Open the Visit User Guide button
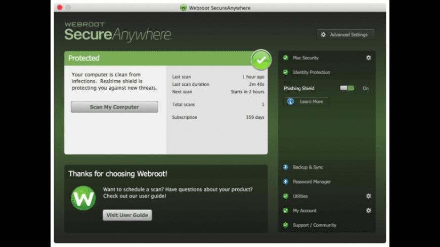This screenshot has width=440, height=247. pos(127,215)
